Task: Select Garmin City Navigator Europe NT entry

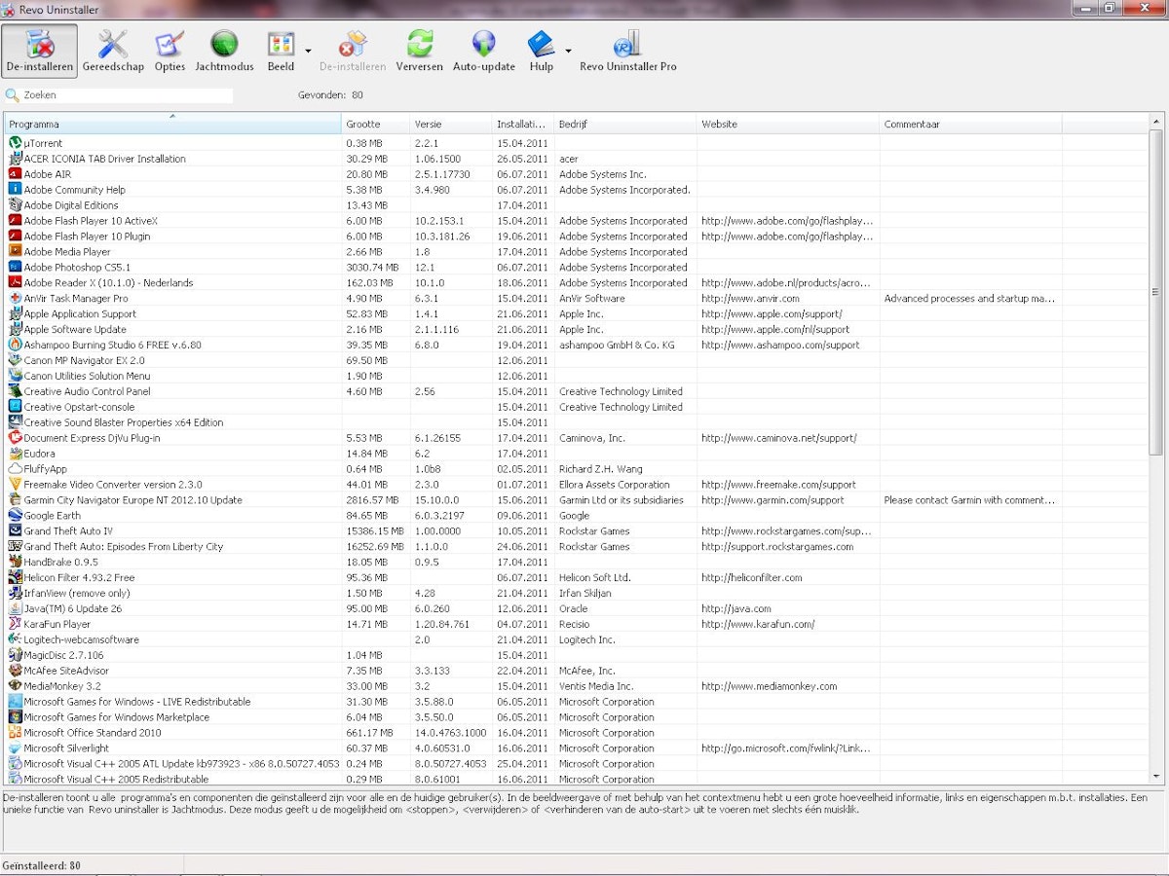Action: point(578,499)
